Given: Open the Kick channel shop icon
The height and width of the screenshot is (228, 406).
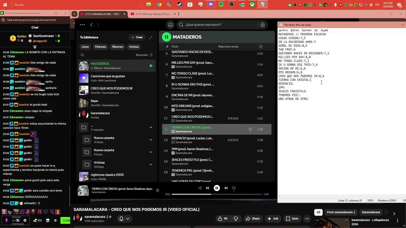Looking at the screenshot, I should [x=48, y=220].
